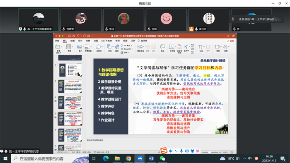
Task: Toggle the 中 IME indicator in system tray
Action: tap(250, 158)
